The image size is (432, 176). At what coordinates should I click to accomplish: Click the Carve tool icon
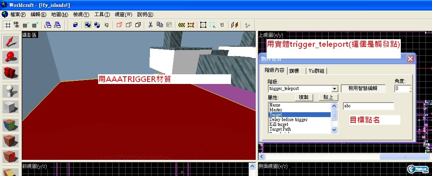(x=76, y=25)
